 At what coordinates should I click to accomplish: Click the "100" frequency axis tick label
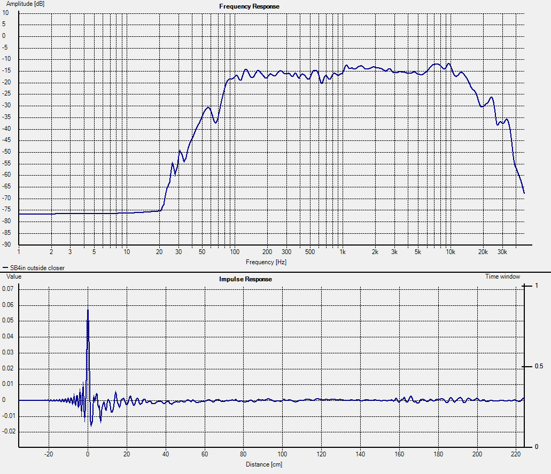235,252
